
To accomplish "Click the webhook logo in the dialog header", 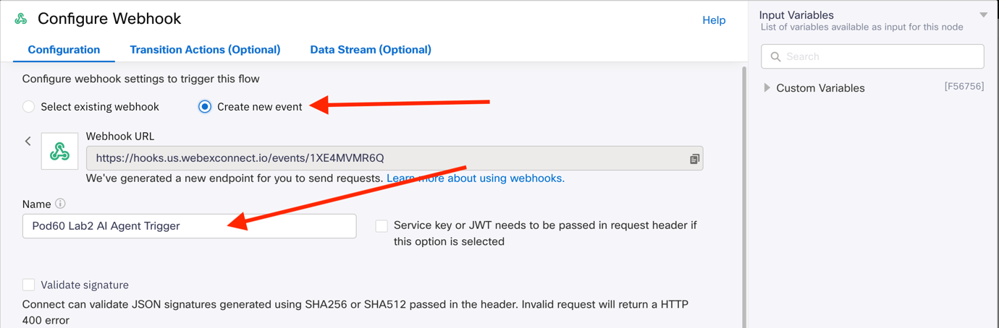I will tap(21, 19).
